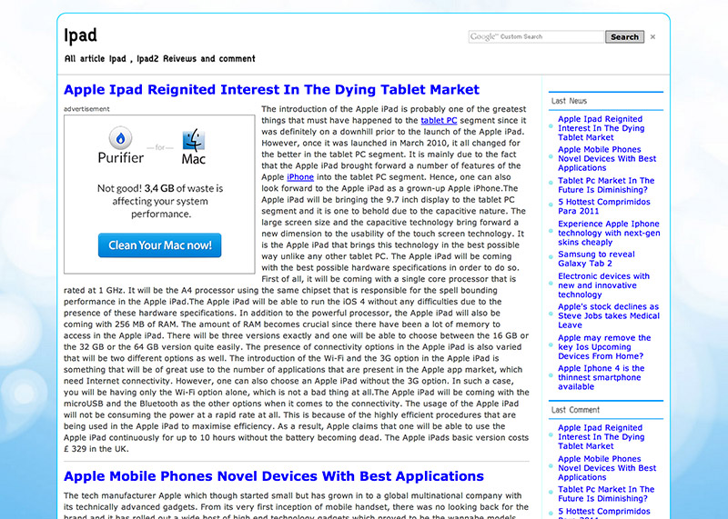
Task: Open Apple may remove the key Ios link
Action: (604, 347)
